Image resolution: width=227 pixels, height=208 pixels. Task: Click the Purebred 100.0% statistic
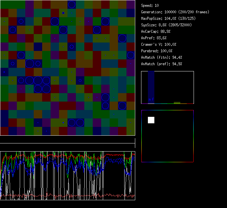coord(157,51)
